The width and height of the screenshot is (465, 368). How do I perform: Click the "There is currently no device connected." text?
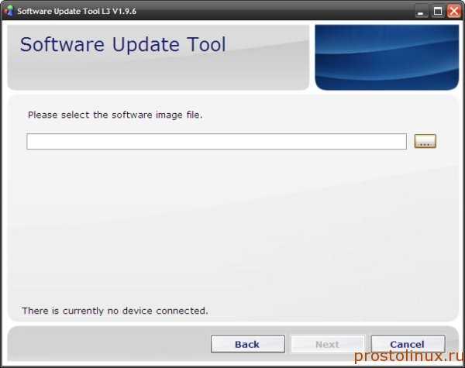(x=115, y=311)
